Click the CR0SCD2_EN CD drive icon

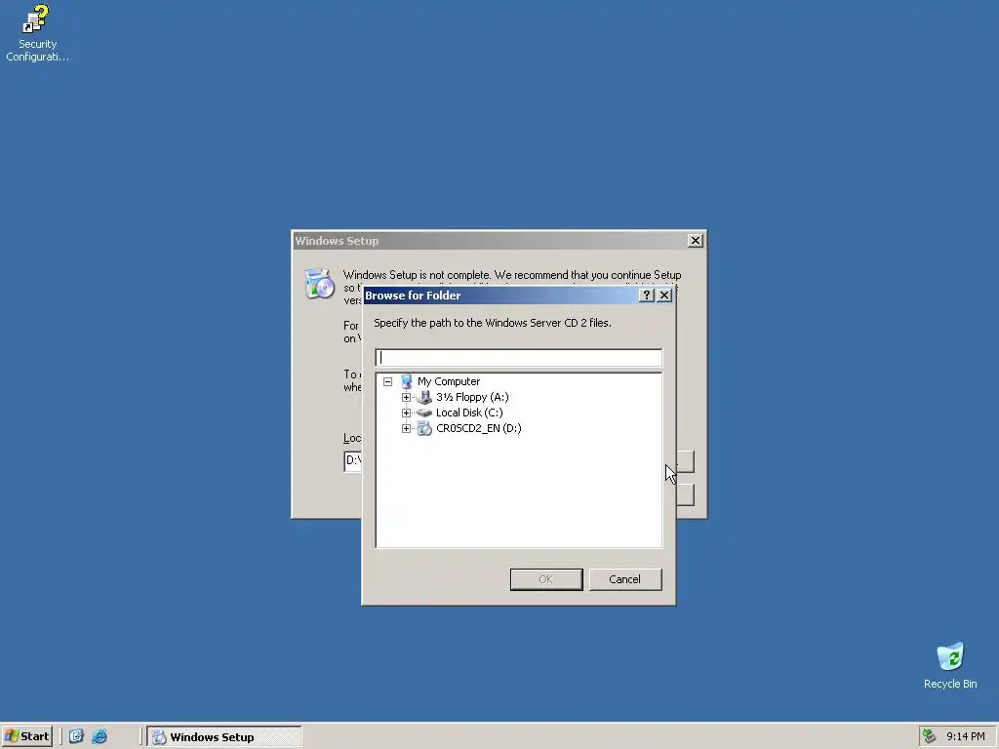click(x=424, y=429)
